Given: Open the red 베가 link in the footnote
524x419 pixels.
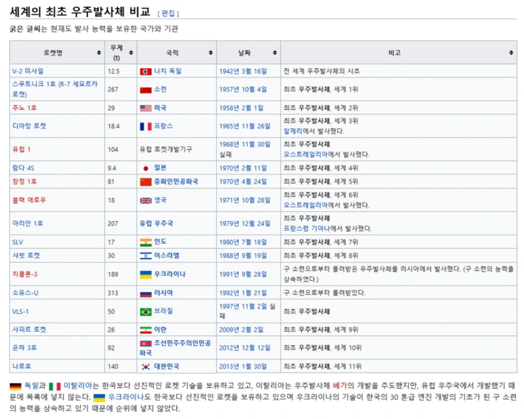Looking at the screenshot, I should [339, 386].
